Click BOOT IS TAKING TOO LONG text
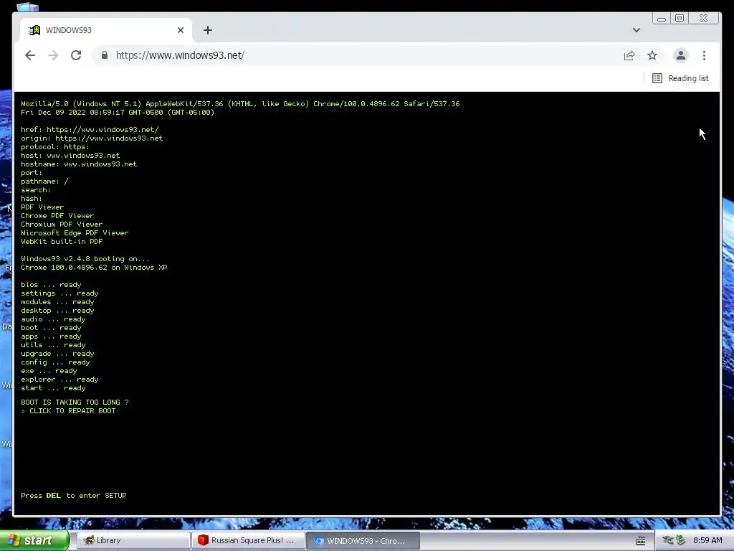This screenshot has height=551, width=734. click(x=75, y=402)
